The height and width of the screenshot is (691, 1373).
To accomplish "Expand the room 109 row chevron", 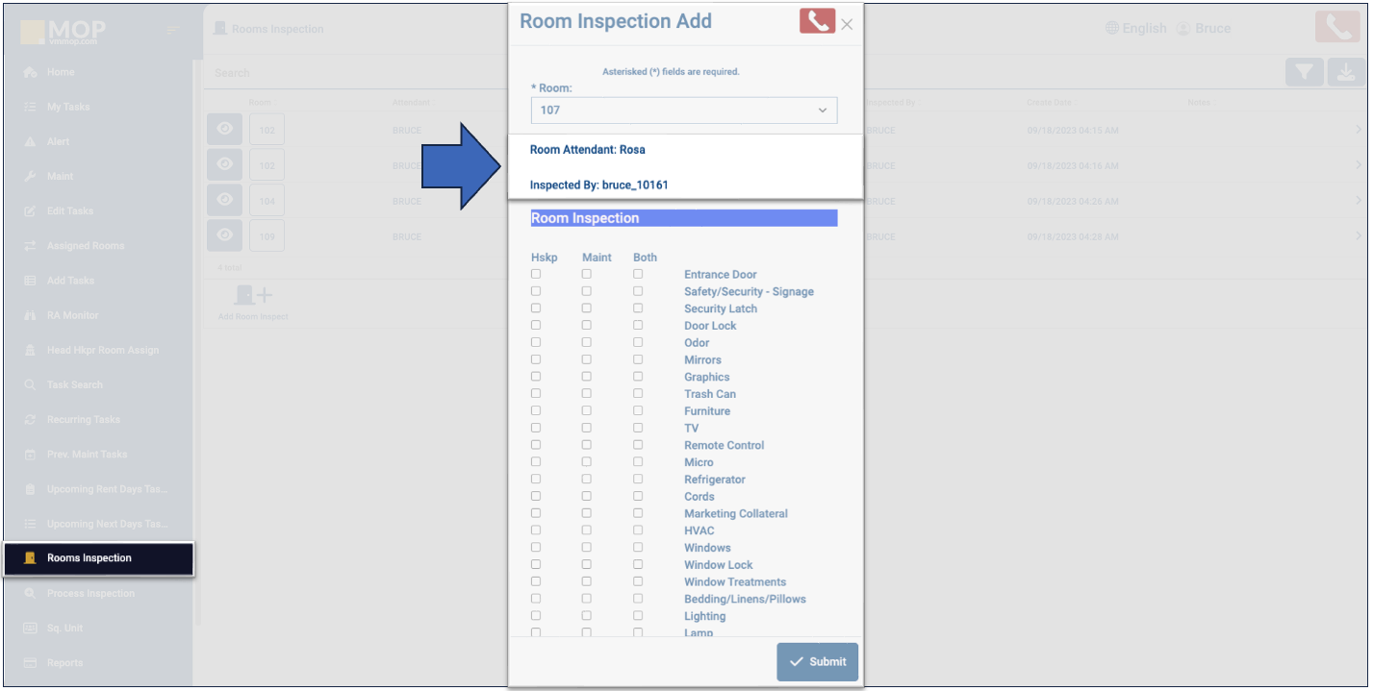I will pos(1359,236).
